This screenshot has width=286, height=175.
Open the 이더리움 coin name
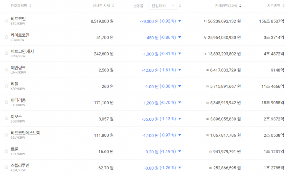(x=18, y=100)
